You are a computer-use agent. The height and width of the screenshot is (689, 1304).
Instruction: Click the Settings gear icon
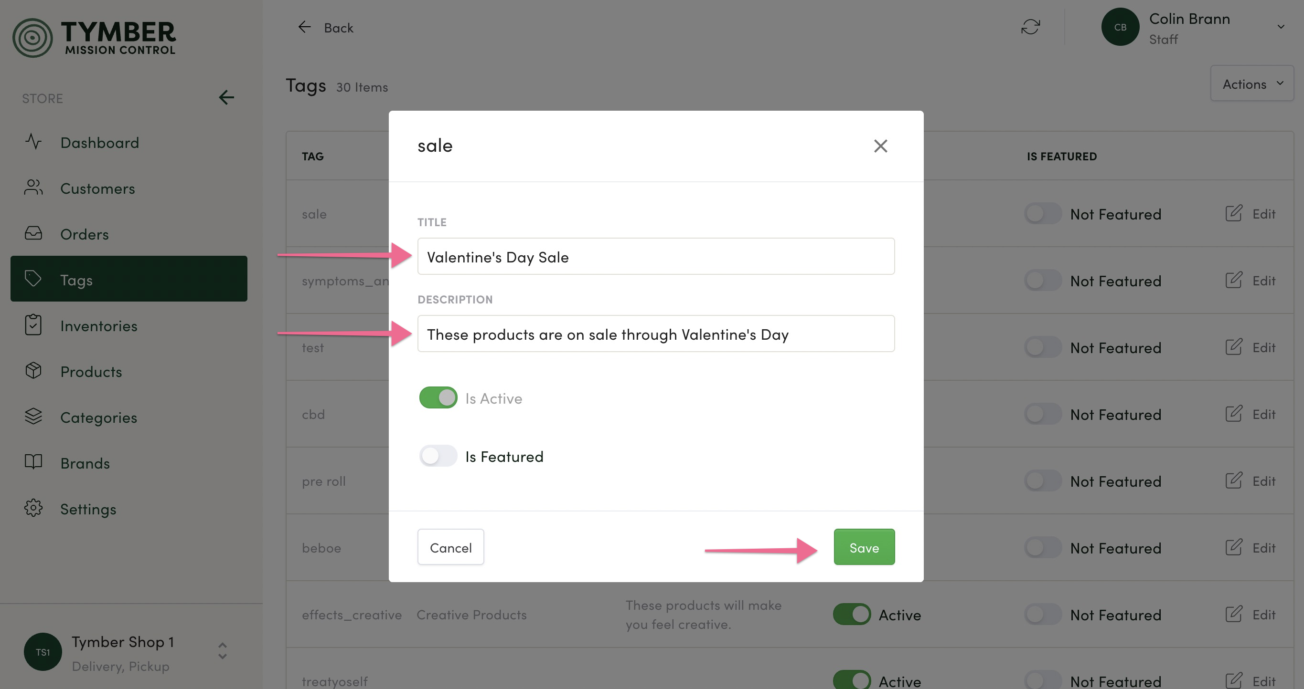(33, 508)
